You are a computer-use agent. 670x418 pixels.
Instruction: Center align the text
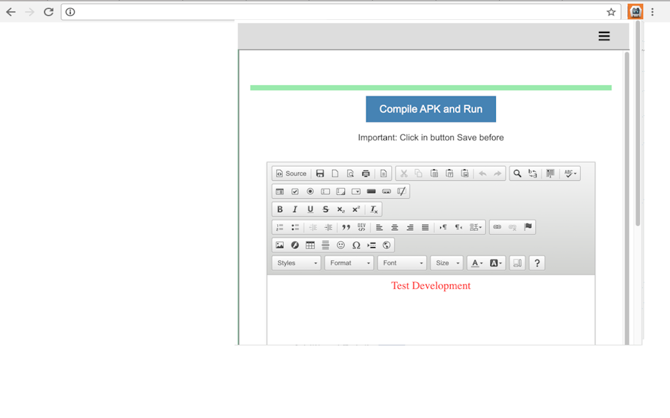point(395,227)
